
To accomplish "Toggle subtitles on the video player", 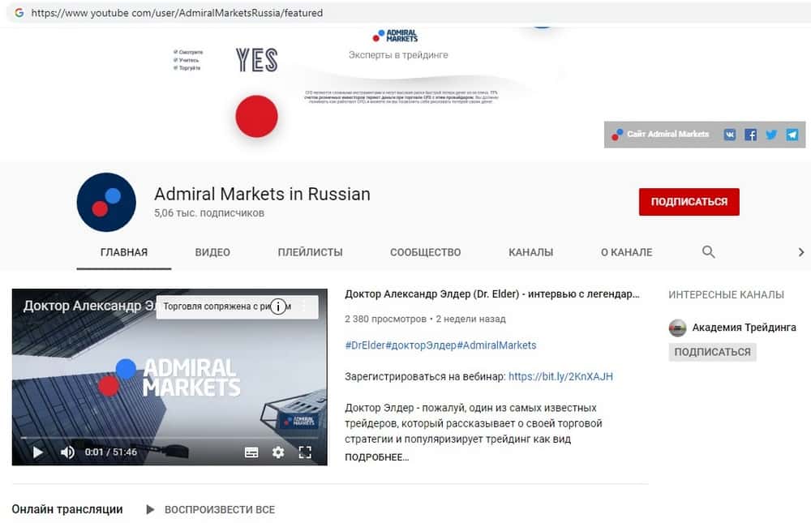I will (251, 452).
